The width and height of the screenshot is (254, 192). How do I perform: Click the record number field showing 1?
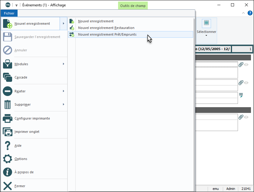[242, 49]
